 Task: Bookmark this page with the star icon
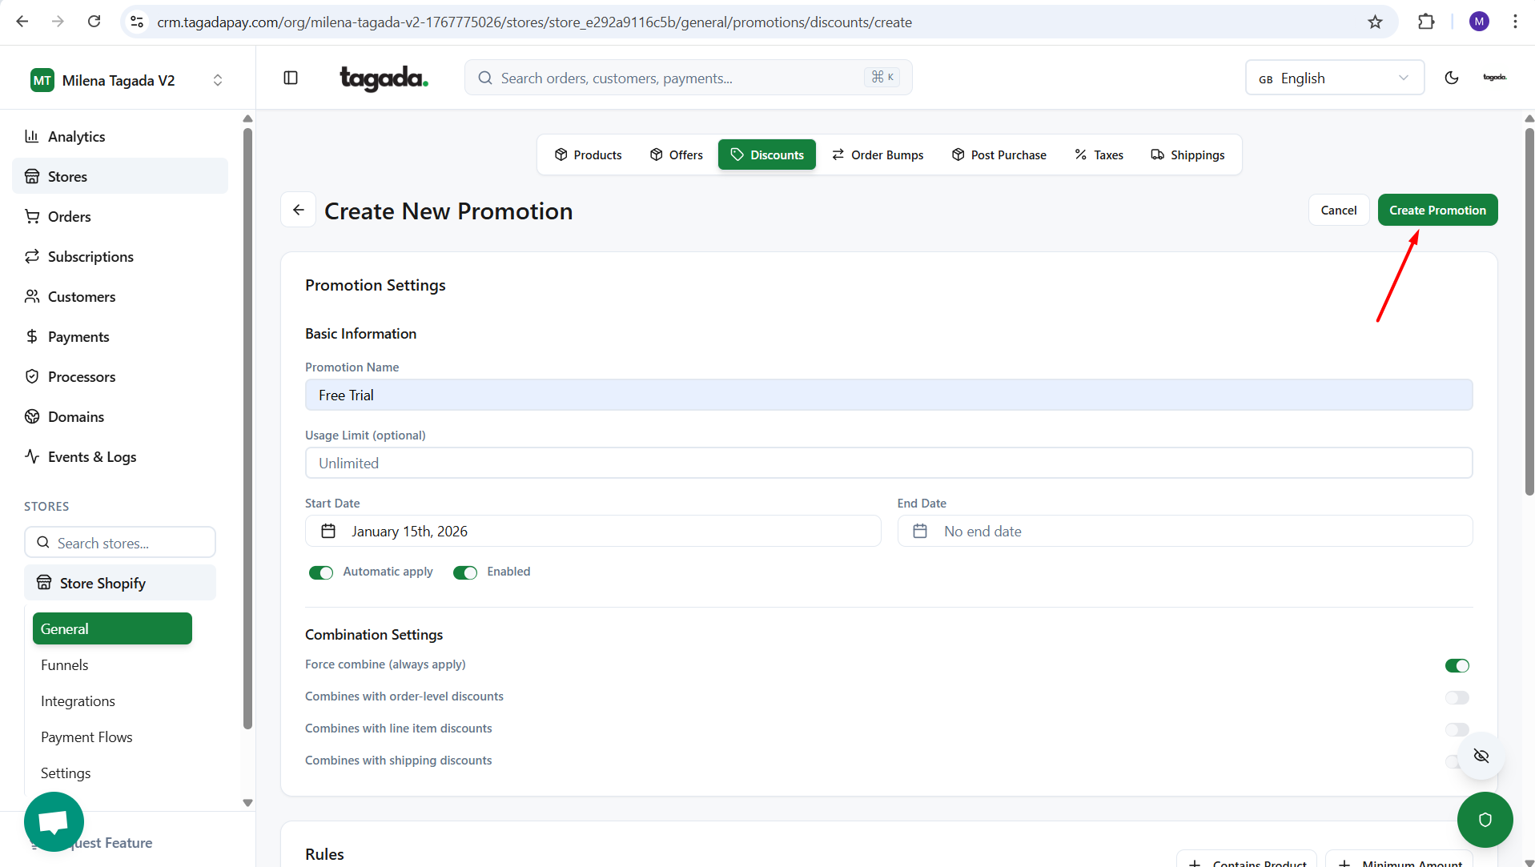click(x=1375, y=22)
